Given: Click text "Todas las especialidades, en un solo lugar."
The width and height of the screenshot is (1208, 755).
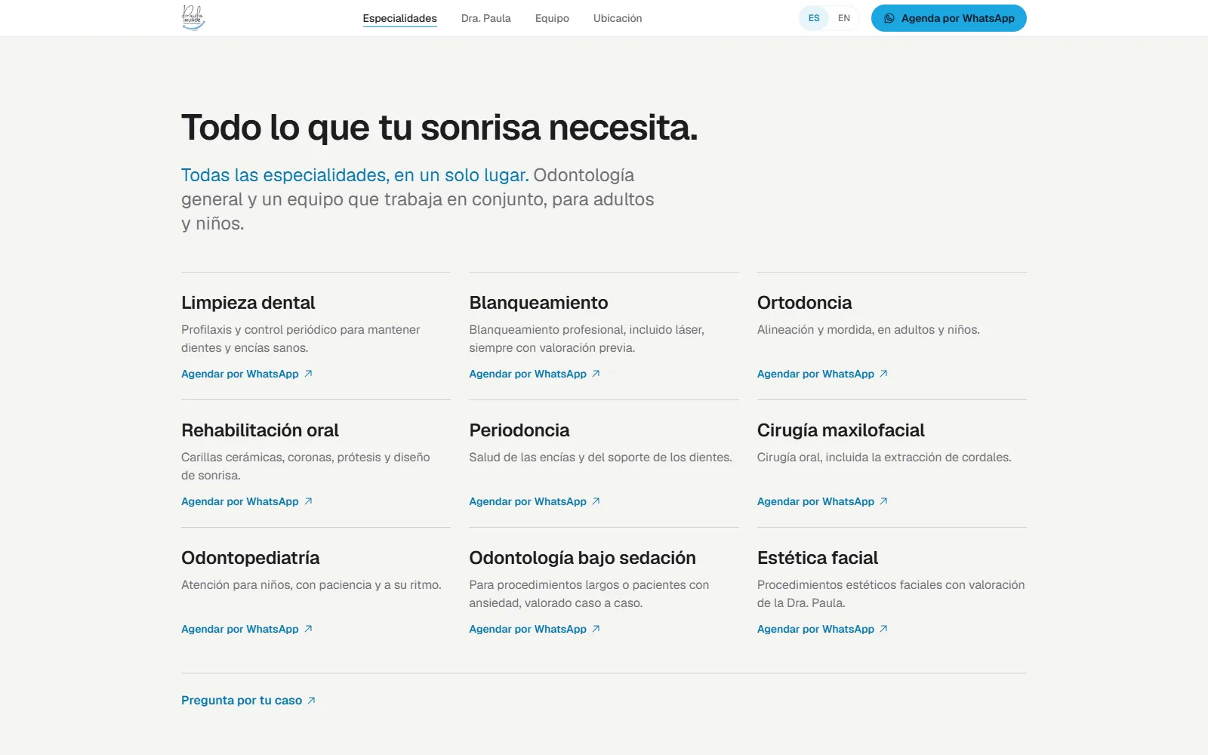Looking at the screenshot, I should click(x=355, y=175).
